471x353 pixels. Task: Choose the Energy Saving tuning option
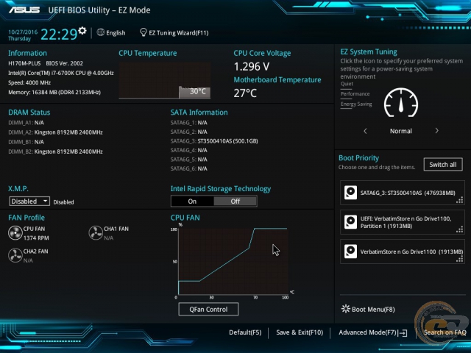pyautogui.click(x=356, y=104)
